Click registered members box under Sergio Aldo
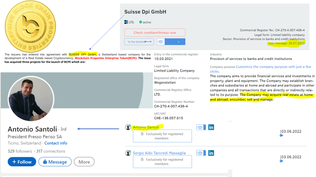The height and width of the screenshot is (177, 316). coord(162,162)
